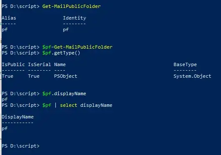Click the DisplayName output column header
Screen dimensions: 221x155
point(17,117)
